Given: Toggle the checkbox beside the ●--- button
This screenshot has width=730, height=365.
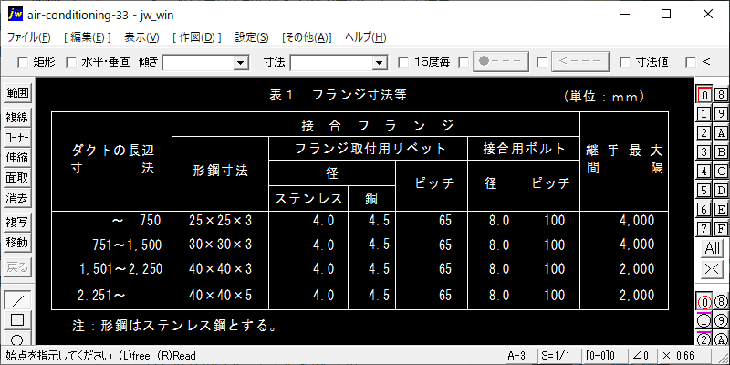Looking at the screenshot, I should 464,62.
